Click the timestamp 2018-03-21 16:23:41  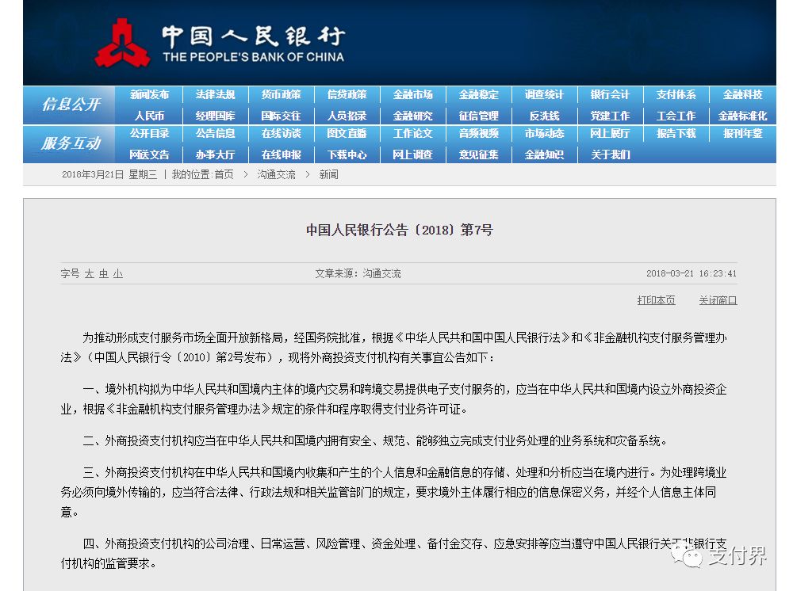(691, 273)
